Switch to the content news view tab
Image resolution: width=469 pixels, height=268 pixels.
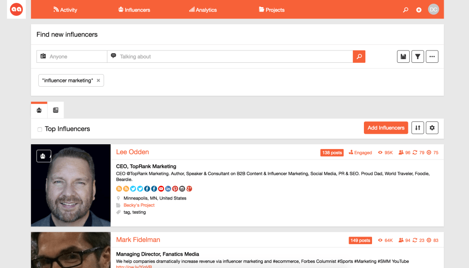[x=55, y=110]
